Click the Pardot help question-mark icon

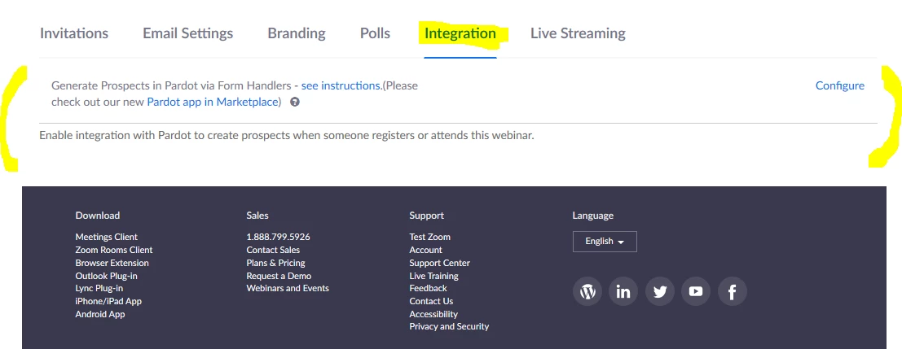click(x=295, y=103)
